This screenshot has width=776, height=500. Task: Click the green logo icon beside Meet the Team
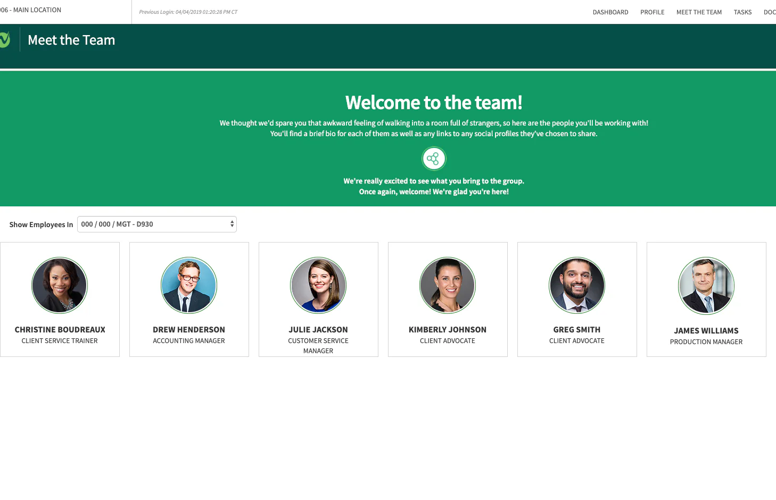tap(5, 40)
